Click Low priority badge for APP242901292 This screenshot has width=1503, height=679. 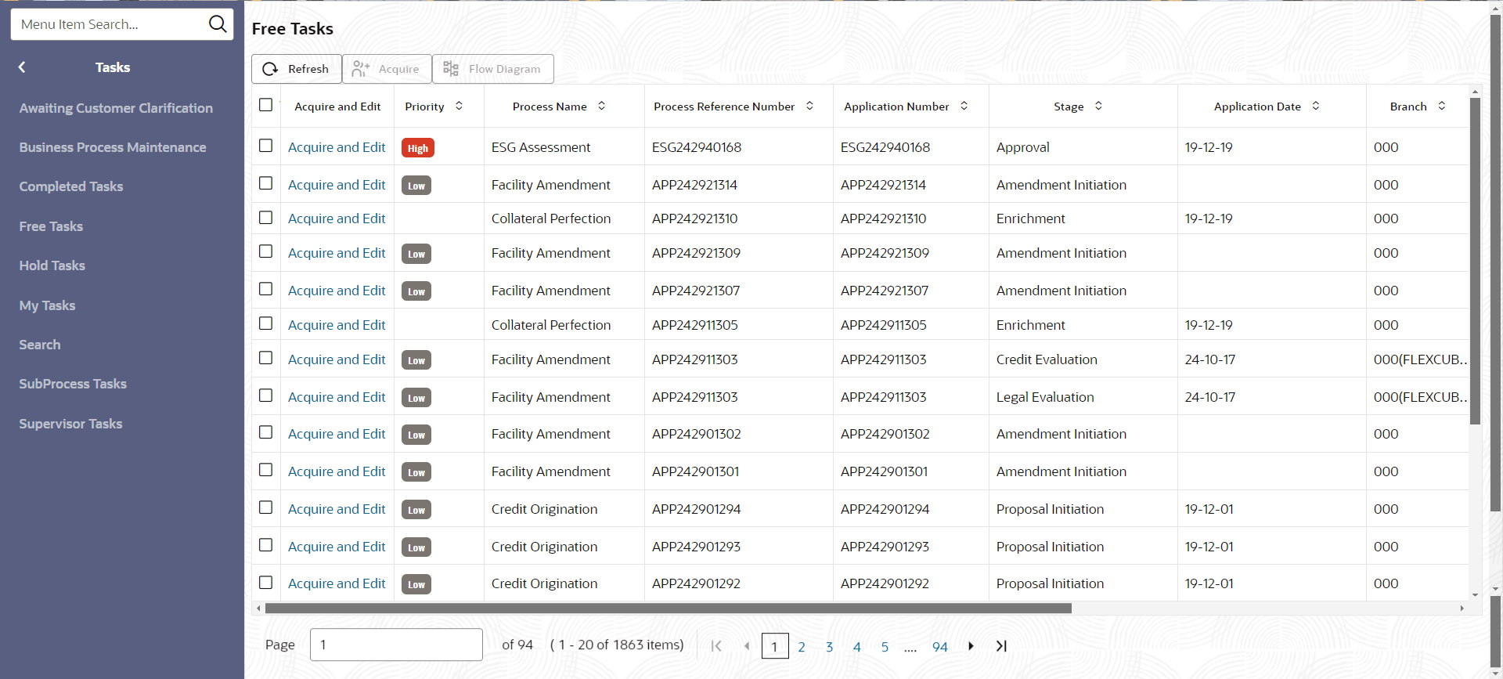click(416, 584)
